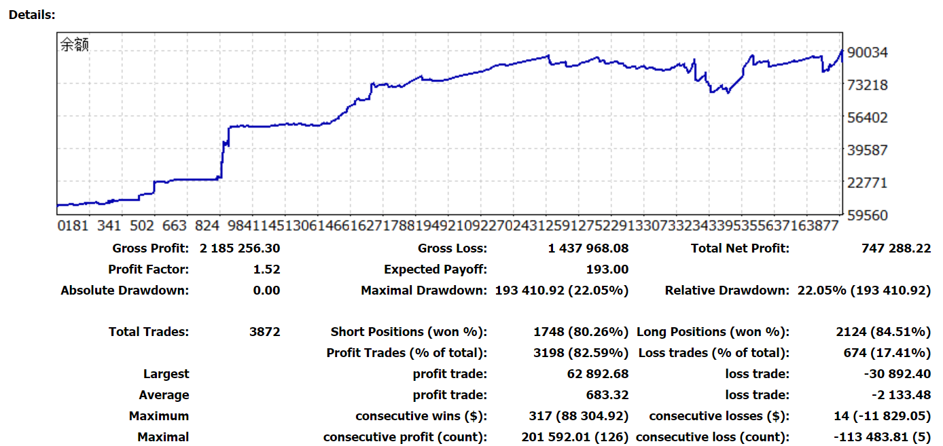
Task: Click the "余额" chart legend label
Action: pos(74,45)
